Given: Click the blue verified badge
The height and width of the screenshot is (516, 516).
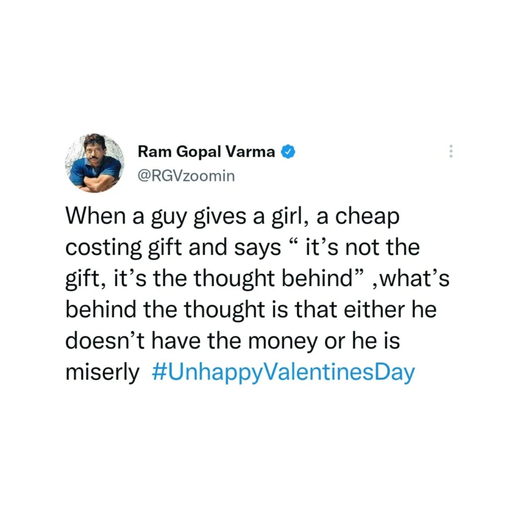Looking at the screenshot, I should pos(288,152).
